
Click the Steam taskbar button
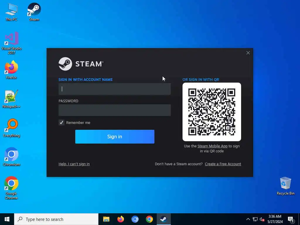point(163,219)
